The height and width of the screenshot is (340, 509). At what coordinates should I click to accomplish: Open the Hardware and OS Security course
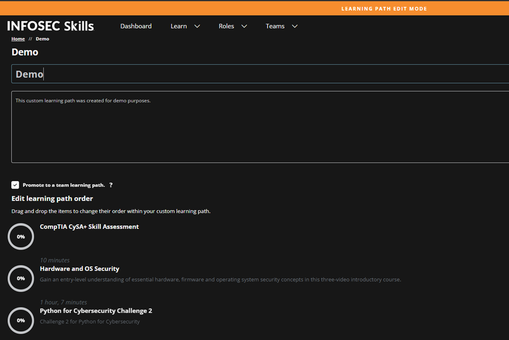(79, 268)
